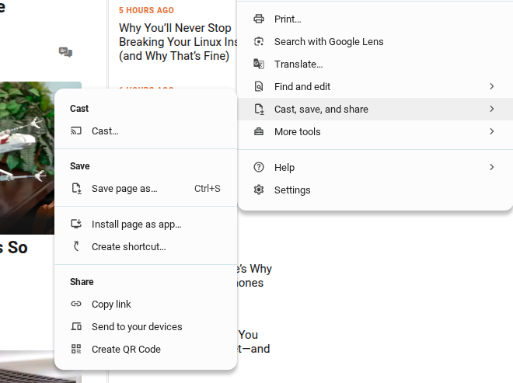Expand the More tools submenu chevron
Screen dimensions: 513x383
(x=492, y=131)
